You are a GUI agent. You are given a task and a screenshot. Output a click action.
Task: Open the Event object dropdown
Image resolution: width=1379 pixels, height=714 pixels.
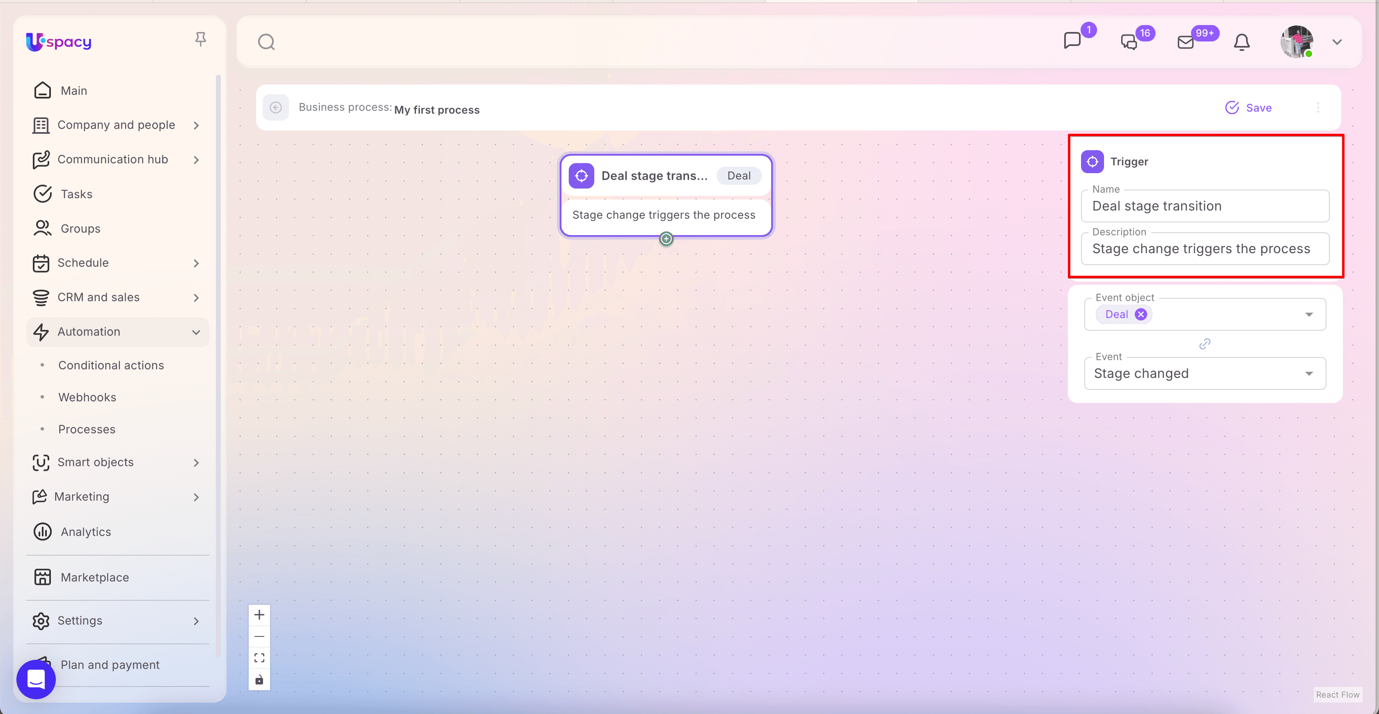[1308, 314]
